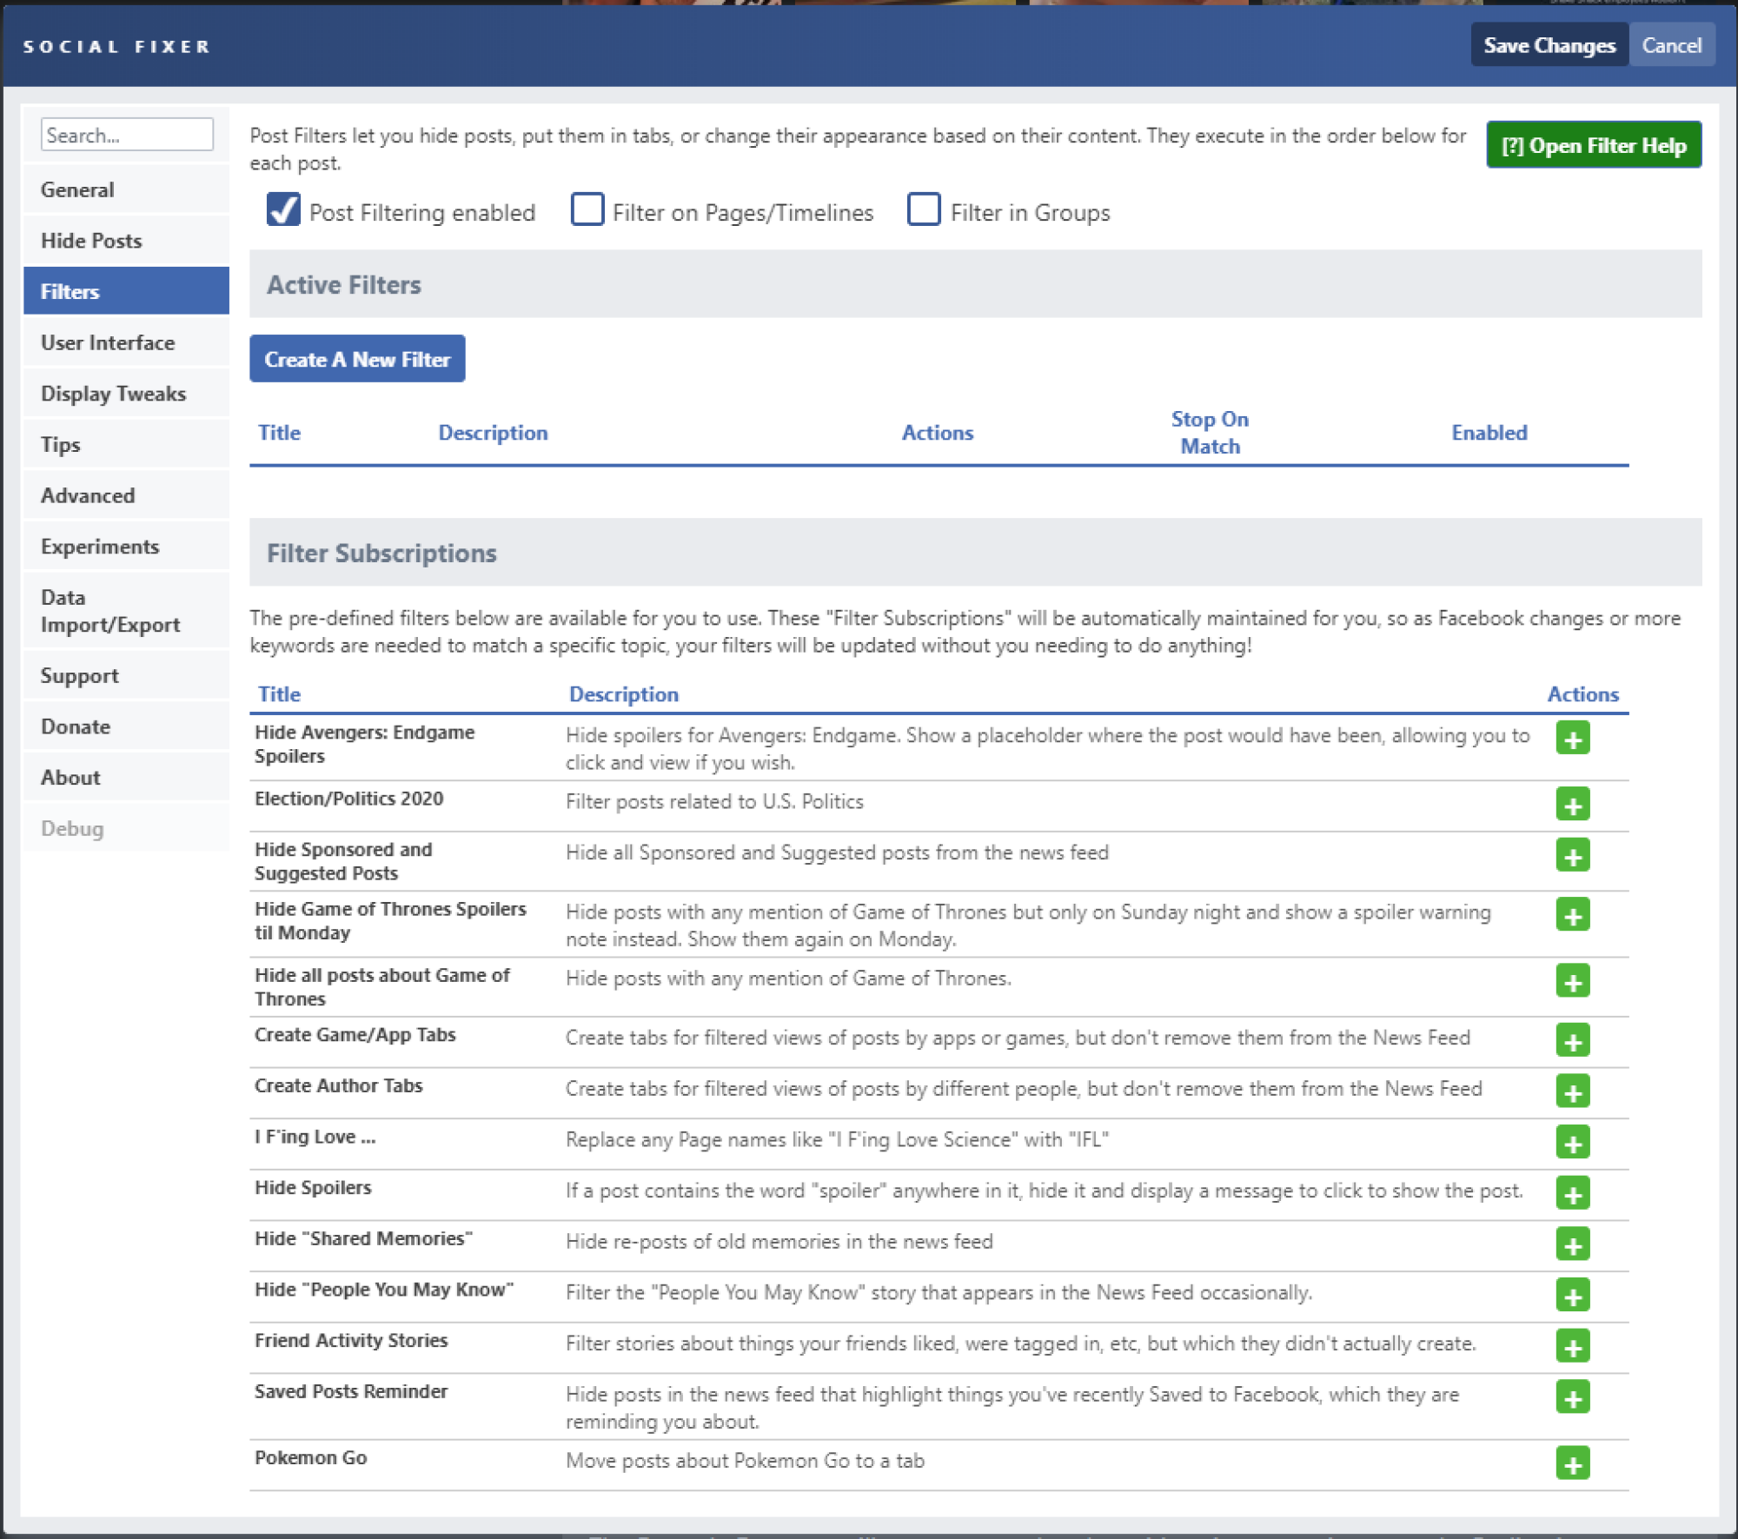The height and width of the screenshot is (1539, 1738).
Task: Enable Filter on Pages/Timelines checkbox
Action: tap(587, 210)
